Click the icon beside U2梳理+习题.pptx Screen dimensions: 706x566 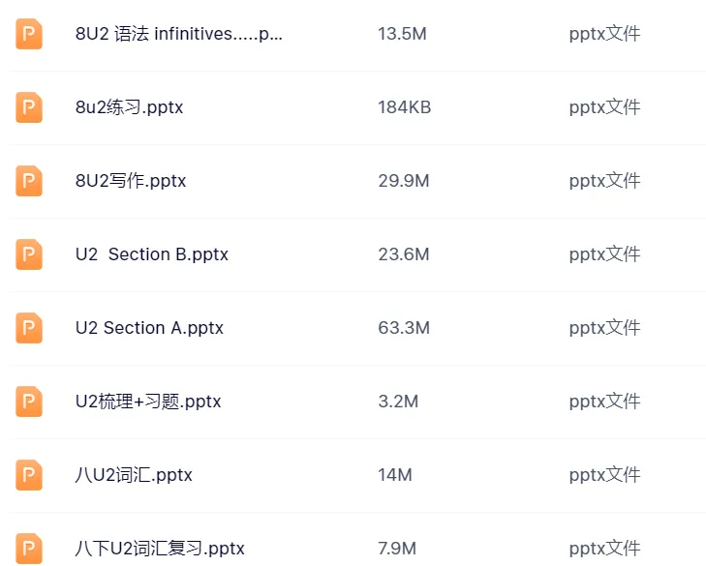coord(29,402)
